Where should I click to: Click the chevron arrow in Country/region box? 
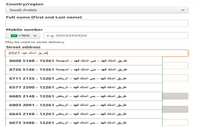pyautogui.click(x=183, y=10)
